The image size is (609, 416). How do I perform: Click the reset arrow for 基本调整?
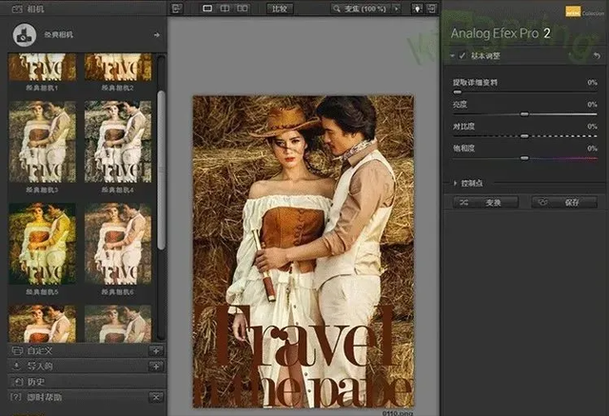pos(597,56)
